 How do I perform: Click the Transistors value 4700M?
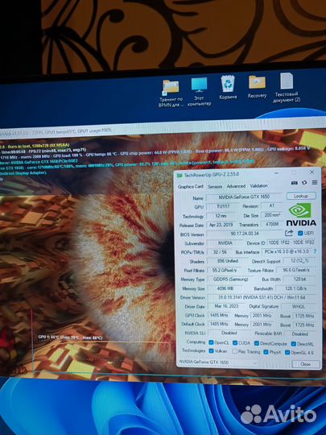(272, 224)
